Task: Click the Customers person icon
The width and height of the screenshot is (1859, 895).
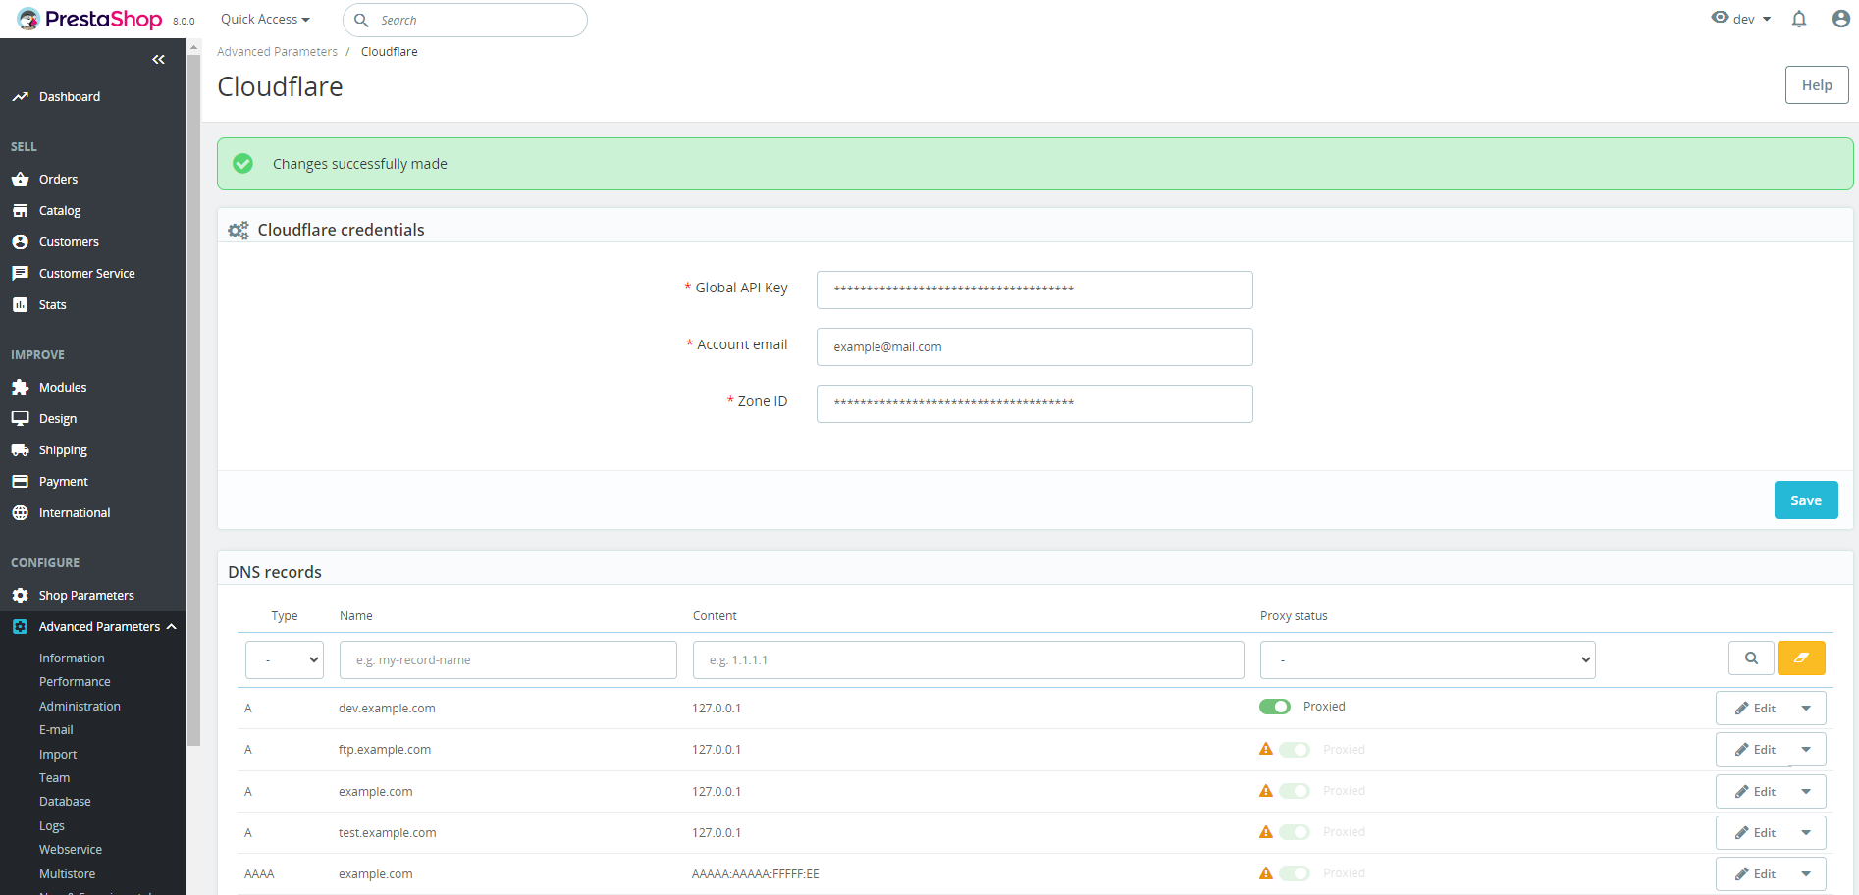Action: click(x=20, y=242)
